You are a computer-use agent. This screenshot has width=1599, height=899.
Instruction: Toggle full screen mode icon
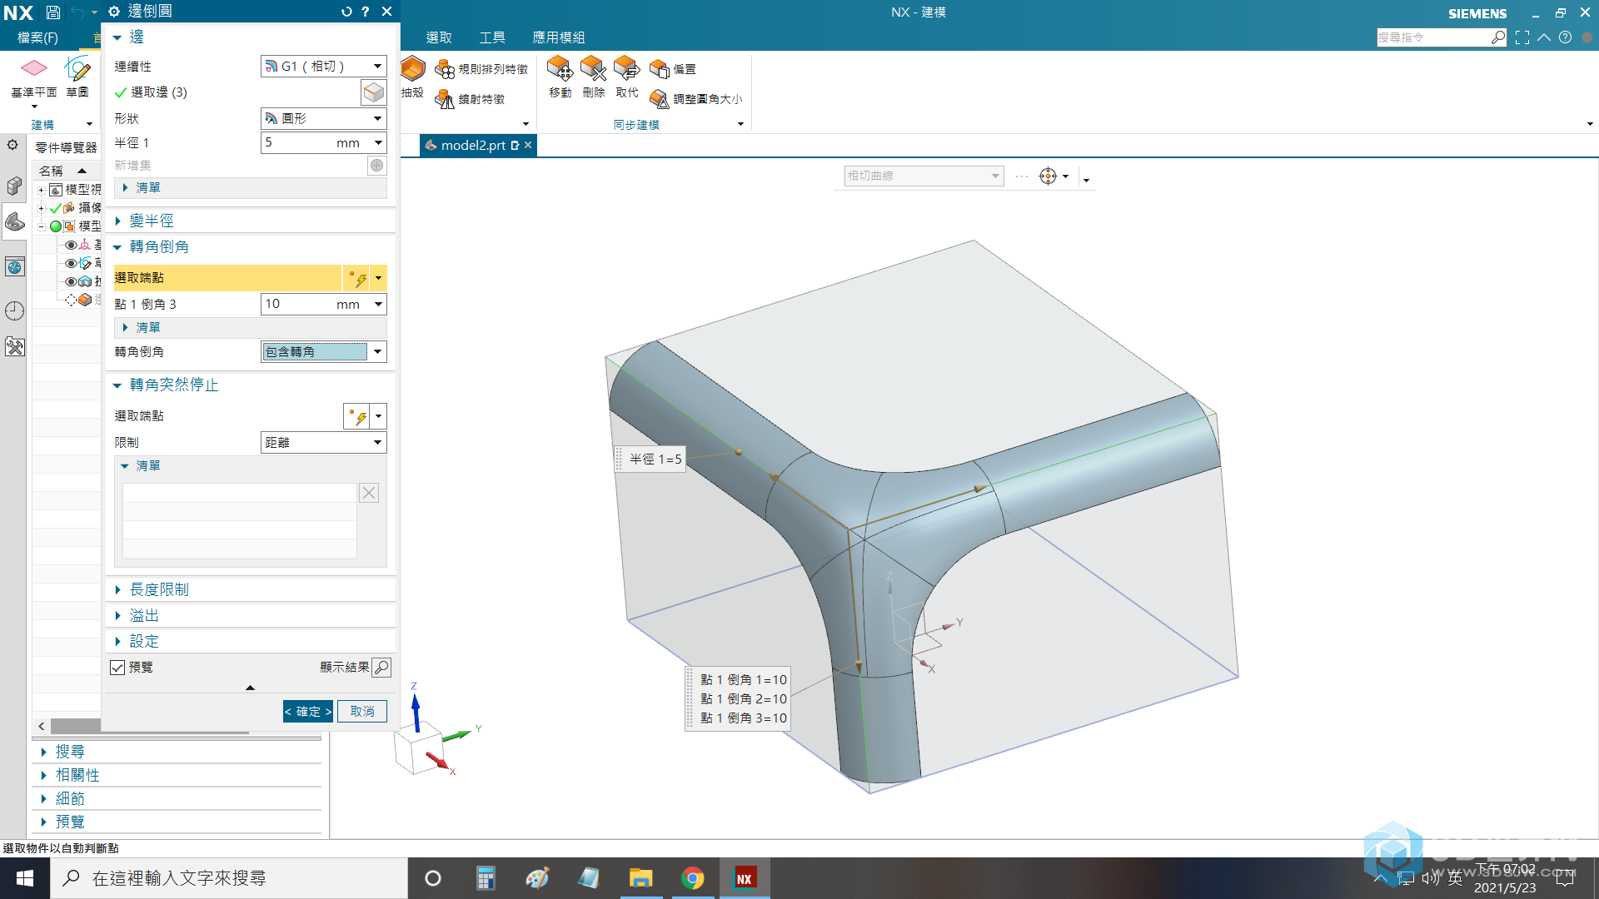[x=1522, y=37]
